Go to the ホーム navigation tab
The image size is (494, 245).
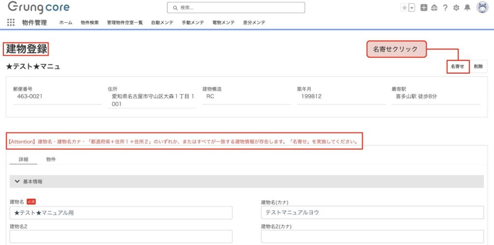[x=66, y=23]
